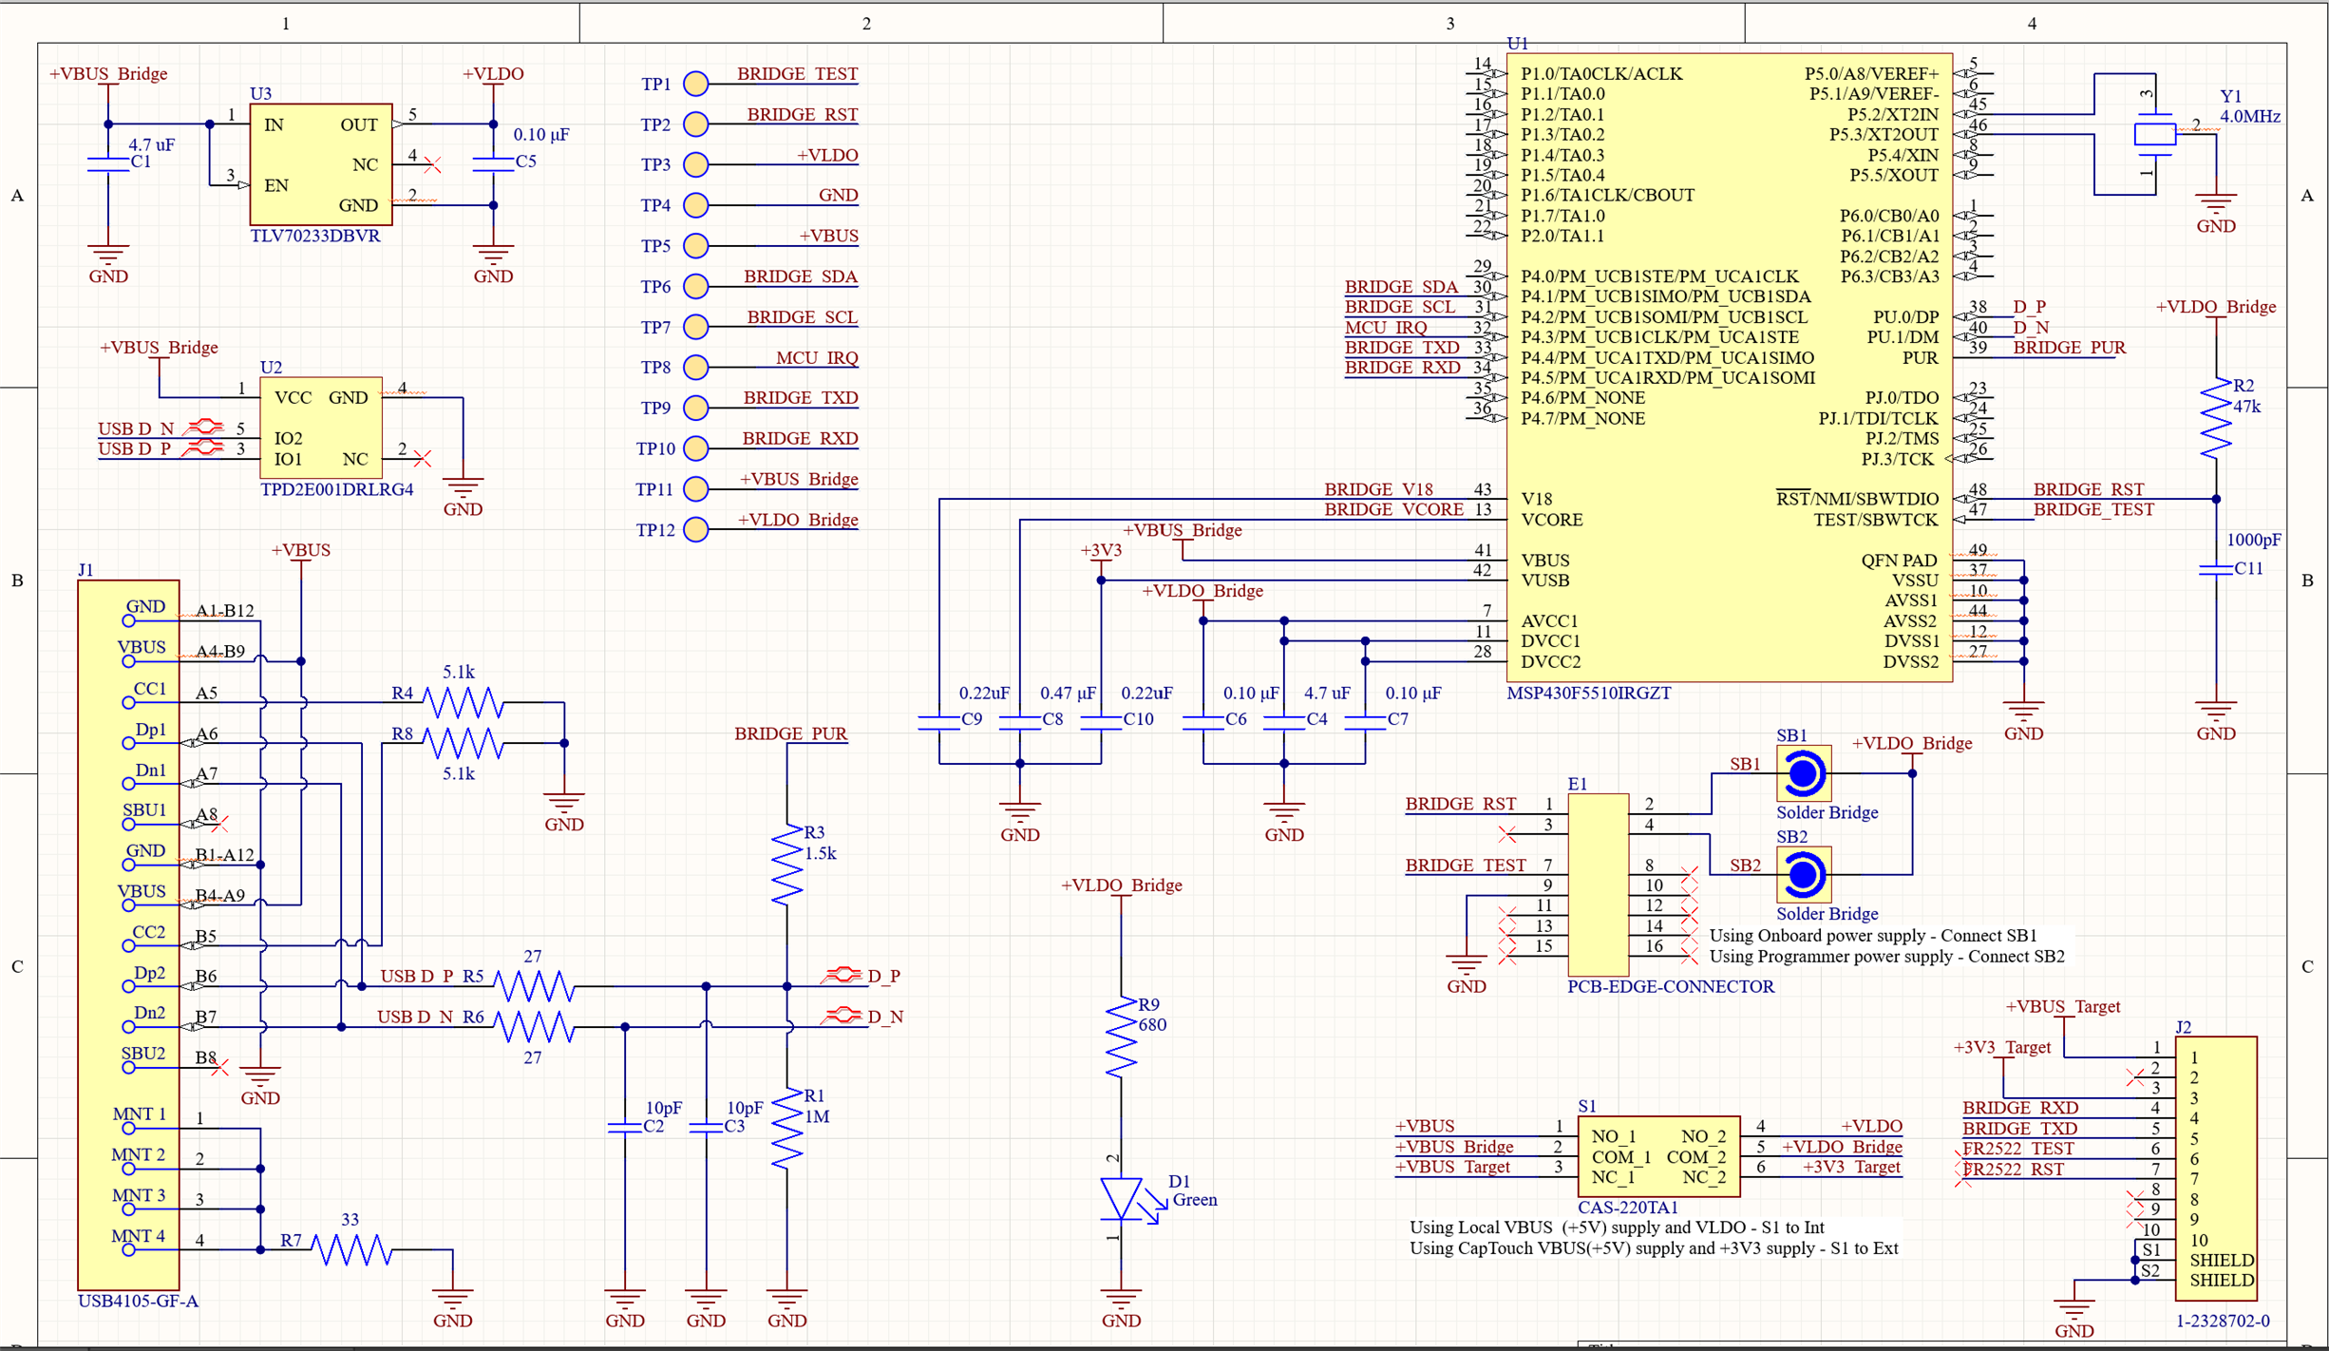Select the U2 ESD protection component body
The width and height of the screenshot is (2329, 1351).
tap(321, 428)
